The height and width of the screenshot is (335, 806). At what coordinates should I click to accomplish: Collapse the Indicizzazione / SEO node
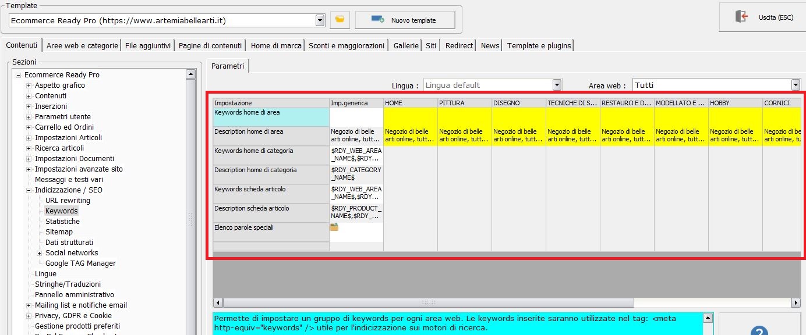pyautogui.click(x=29, y=190)
